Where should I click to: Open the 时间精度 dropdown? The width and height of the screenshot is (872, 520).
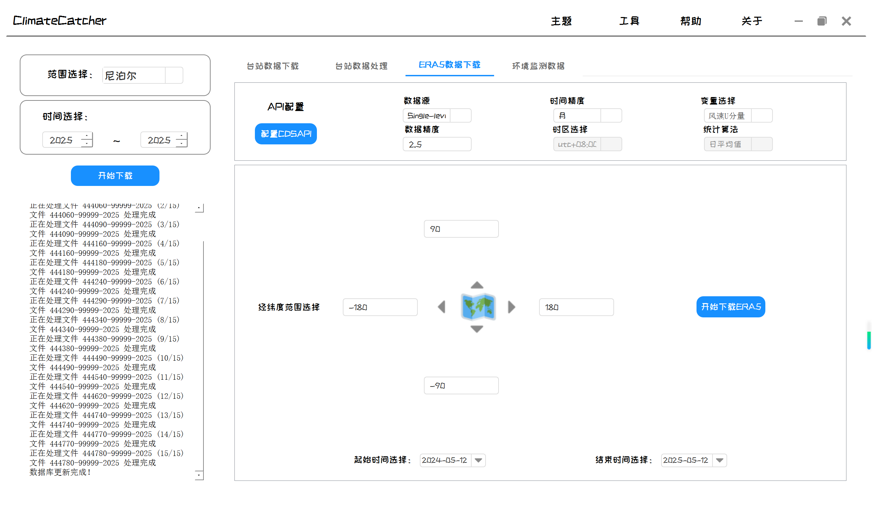pos(611,116)
